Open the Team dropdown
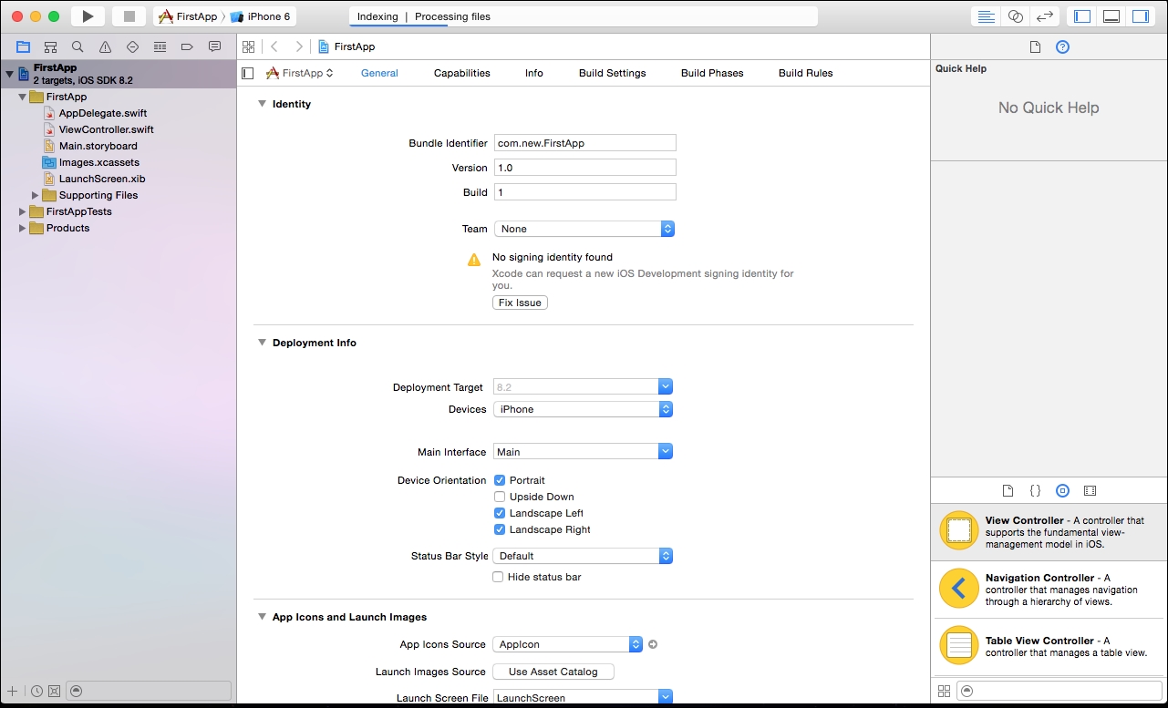1168x708 pixels. tap(584, 229)
